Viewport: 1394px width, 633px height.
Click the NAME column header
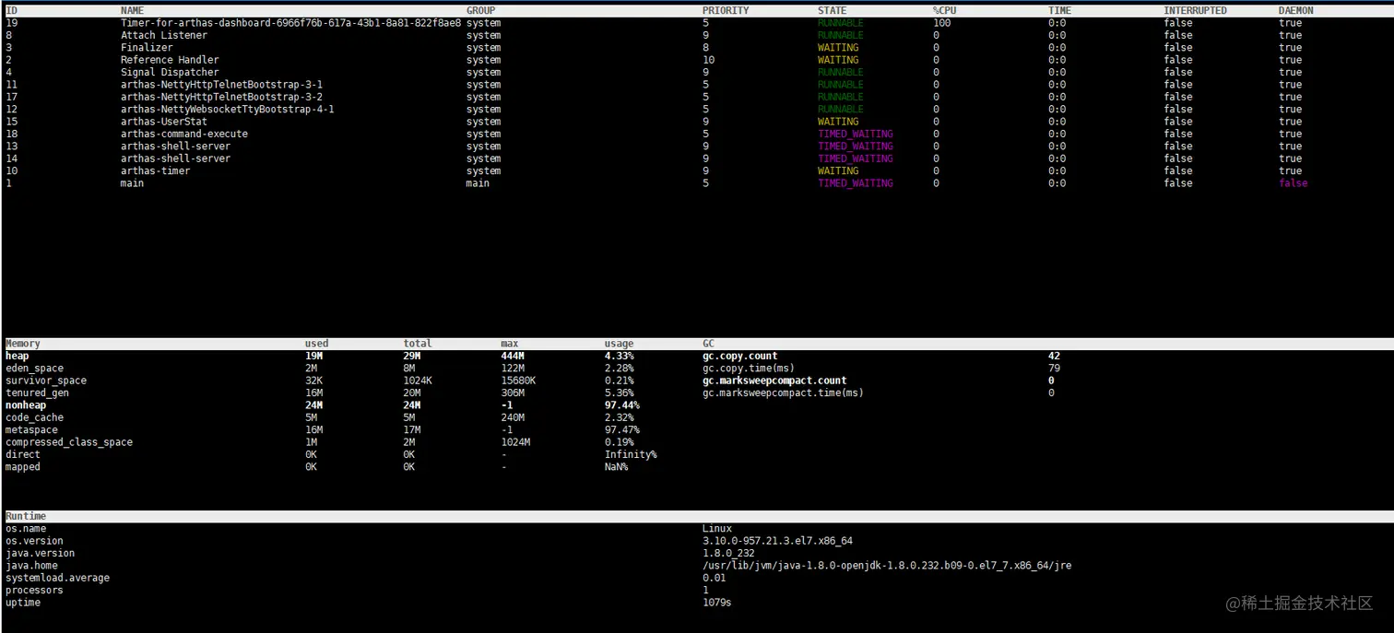click(132, 11)
